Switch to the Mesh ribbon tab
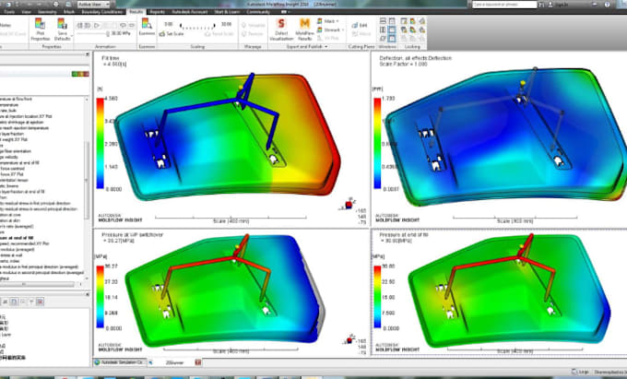Screen dimensions: 627x379 pyautogui.click(x=69, y=12)
